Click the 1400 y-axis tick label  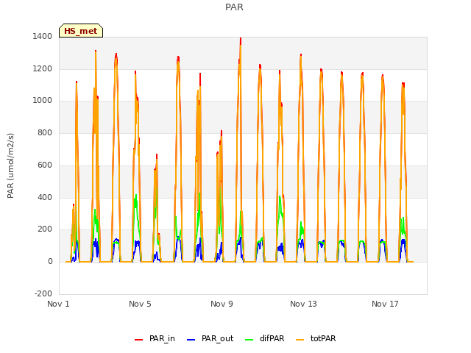[x=43, y=36]
